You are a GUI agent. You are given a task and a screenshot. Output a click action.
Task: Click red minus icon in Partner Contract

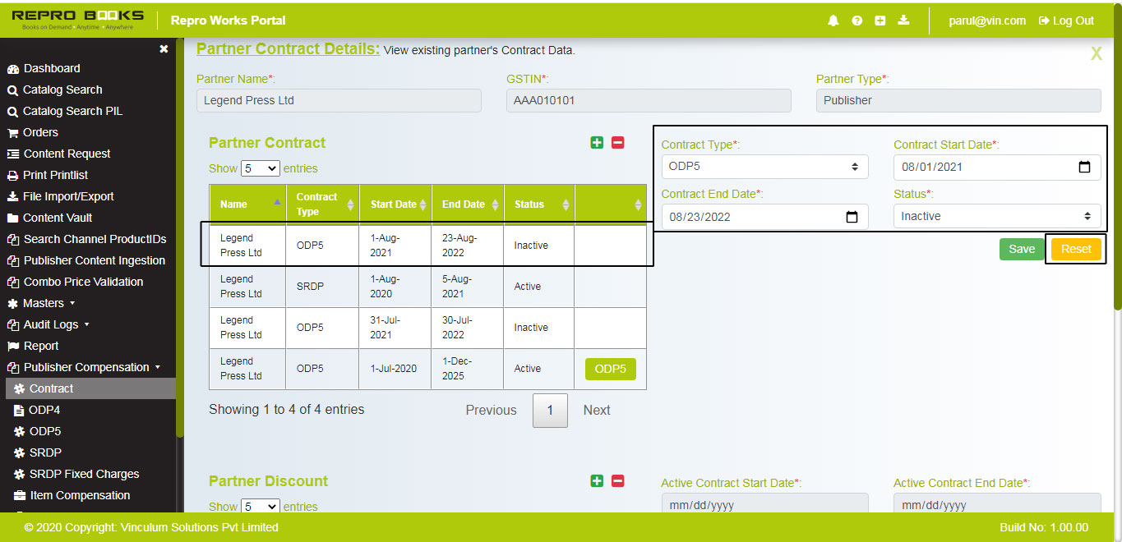click(x=618, y=143)
